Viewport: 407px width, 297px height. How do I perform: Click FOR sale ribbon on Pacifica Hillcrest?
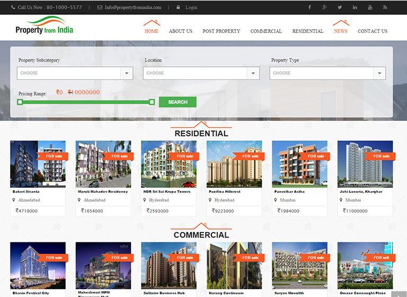click(249, 156)
